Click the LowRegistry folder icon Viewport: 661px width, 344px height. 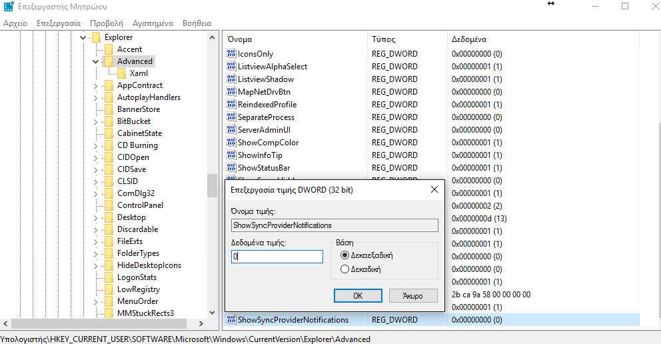coord(109,289)
